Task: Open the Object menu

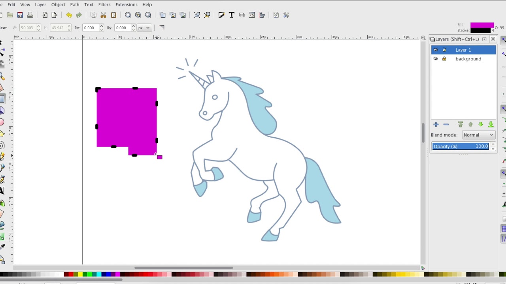Action: (x=58, y=5)
